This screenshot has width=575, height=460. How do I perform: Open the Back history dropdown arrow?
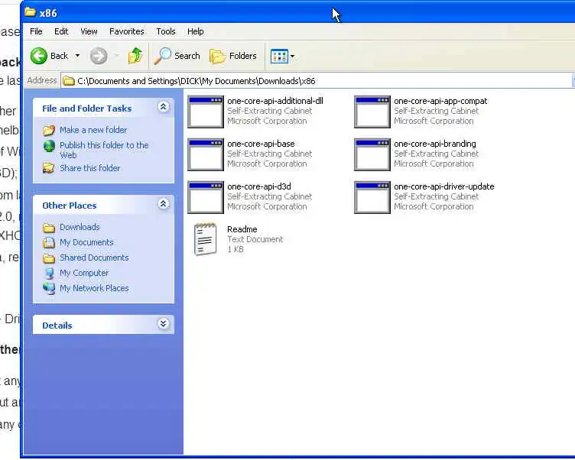[77, 56]
